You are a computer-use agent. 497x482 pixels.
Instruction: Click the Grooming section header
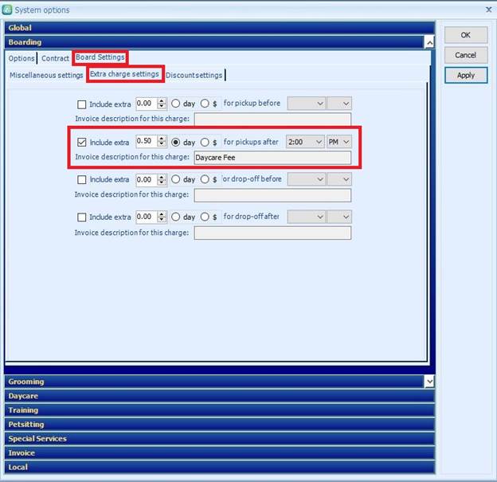pos(214,382)
